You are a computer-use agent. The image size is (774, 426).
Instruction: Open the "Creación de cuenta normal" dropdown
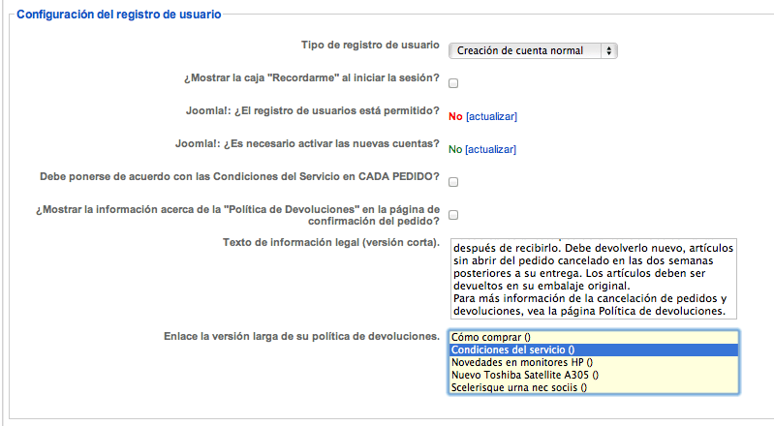point(533,51)
